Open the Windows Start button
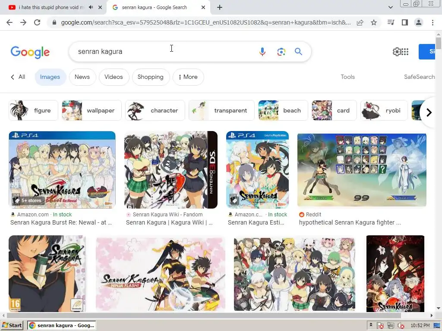This screenshot has width=442, height=331. [12, 325]
